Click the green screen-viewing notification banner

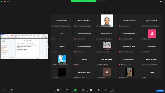pyautogui.click(x=84, y=1)
